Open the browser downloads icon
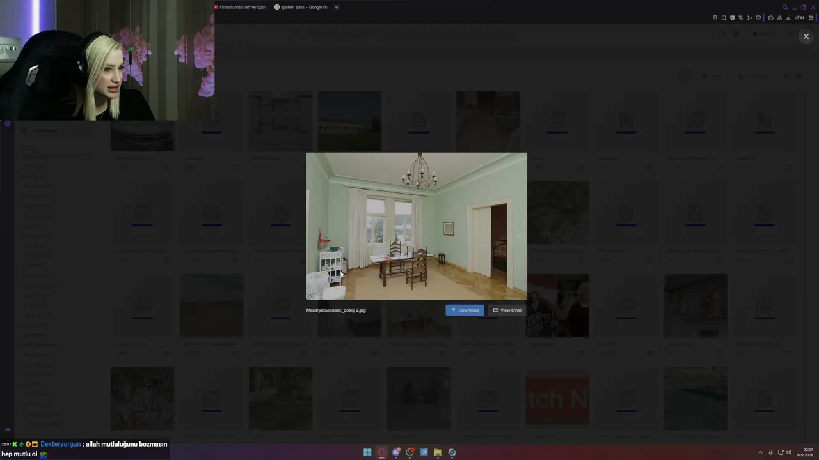819x460 pixels. [x=788, y=18]
